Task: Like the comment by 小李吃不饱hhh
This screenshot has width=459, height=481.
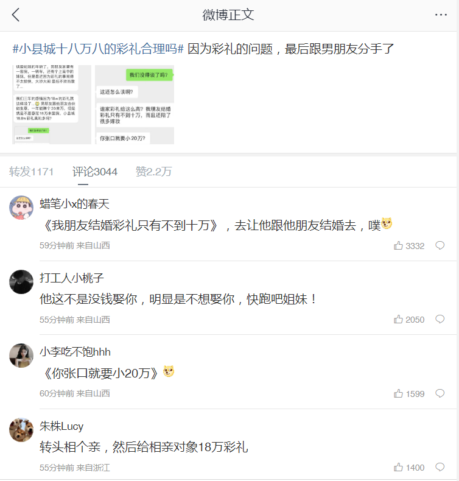Action: (x=409, y=393)
